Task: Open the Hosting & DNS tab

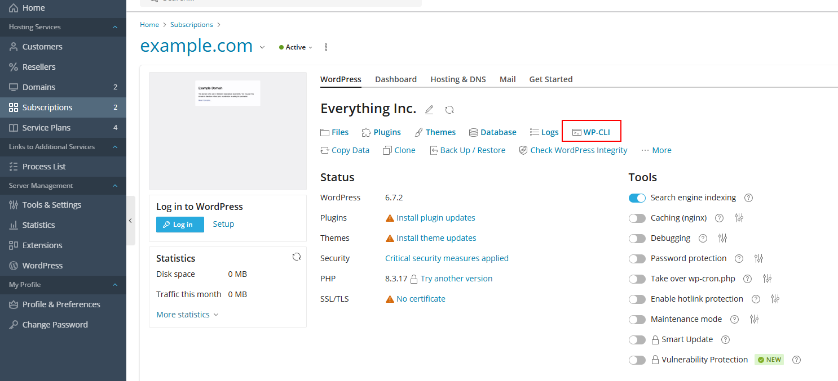Action: (458, 79)
